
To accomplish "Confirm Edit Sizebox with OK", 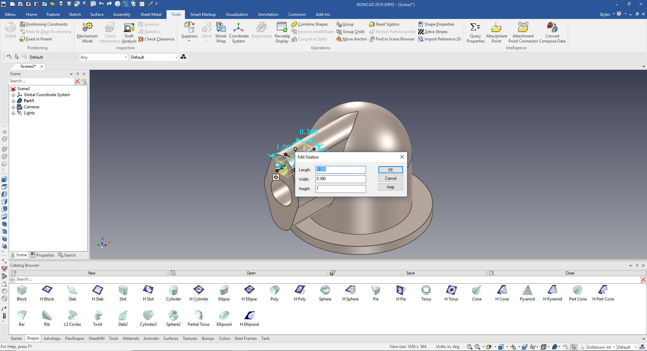I will coord(391,170).
